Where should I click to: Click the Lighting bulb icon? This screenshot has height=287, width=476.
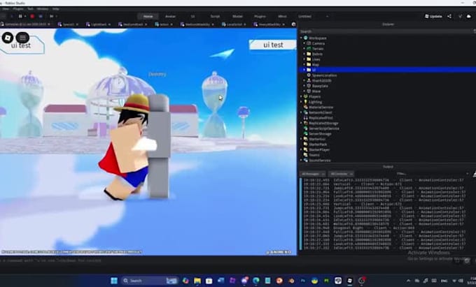tap(306, 102)
